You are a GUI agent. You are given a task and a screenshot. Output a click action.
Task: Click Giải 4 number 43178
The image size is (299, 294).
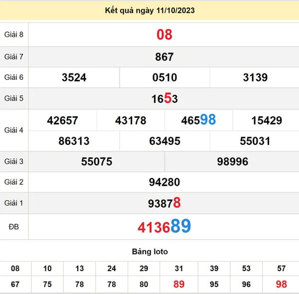pyautogui.click(x=131, y=120)
